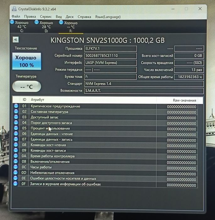
Task: Click the status icon for attribute 03
Action: point(16,117)
